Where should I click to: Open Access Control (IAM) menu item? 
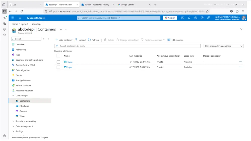pyautogui.click(x=25, y=65)
